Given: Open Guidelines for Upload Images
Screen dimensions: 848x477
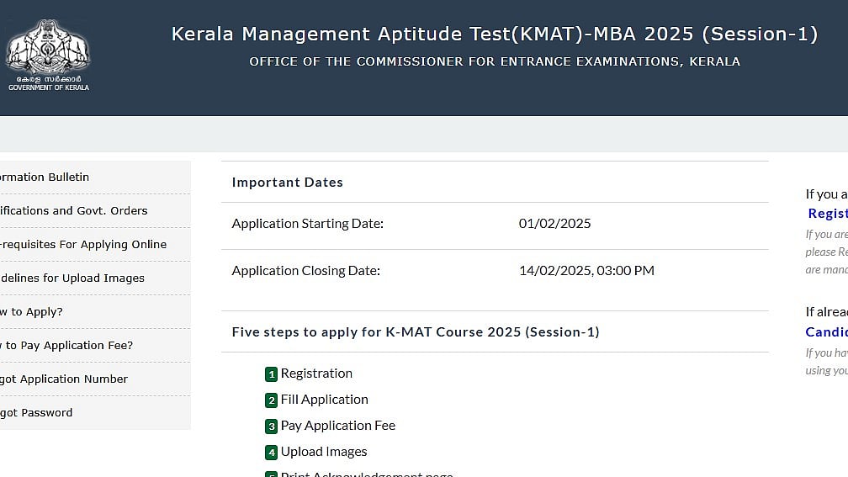Looking at the screenshot, I should point(72,278).
